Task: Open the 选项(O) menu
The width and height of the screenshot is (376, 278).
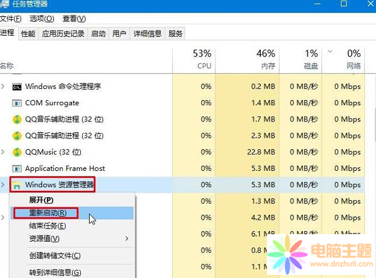Action: tap(42, 18)
